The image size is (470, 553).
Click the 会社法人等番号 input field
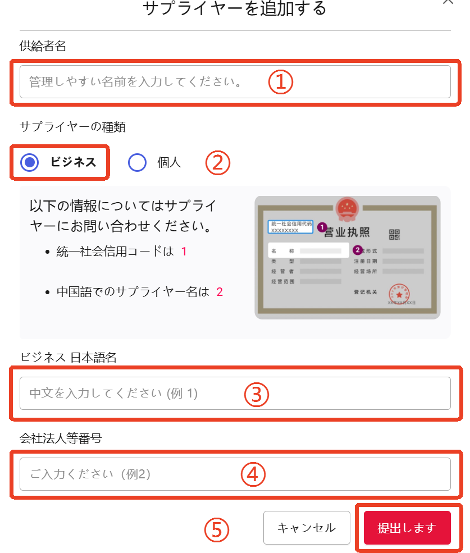235,474
